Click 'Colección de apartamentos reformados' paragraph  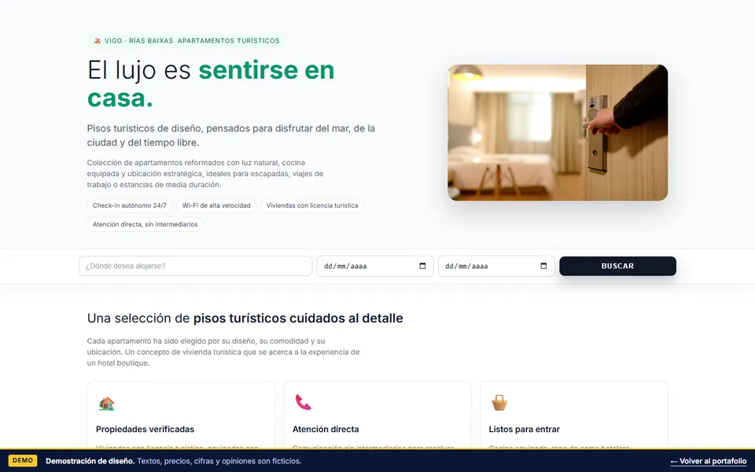point(205,173)
